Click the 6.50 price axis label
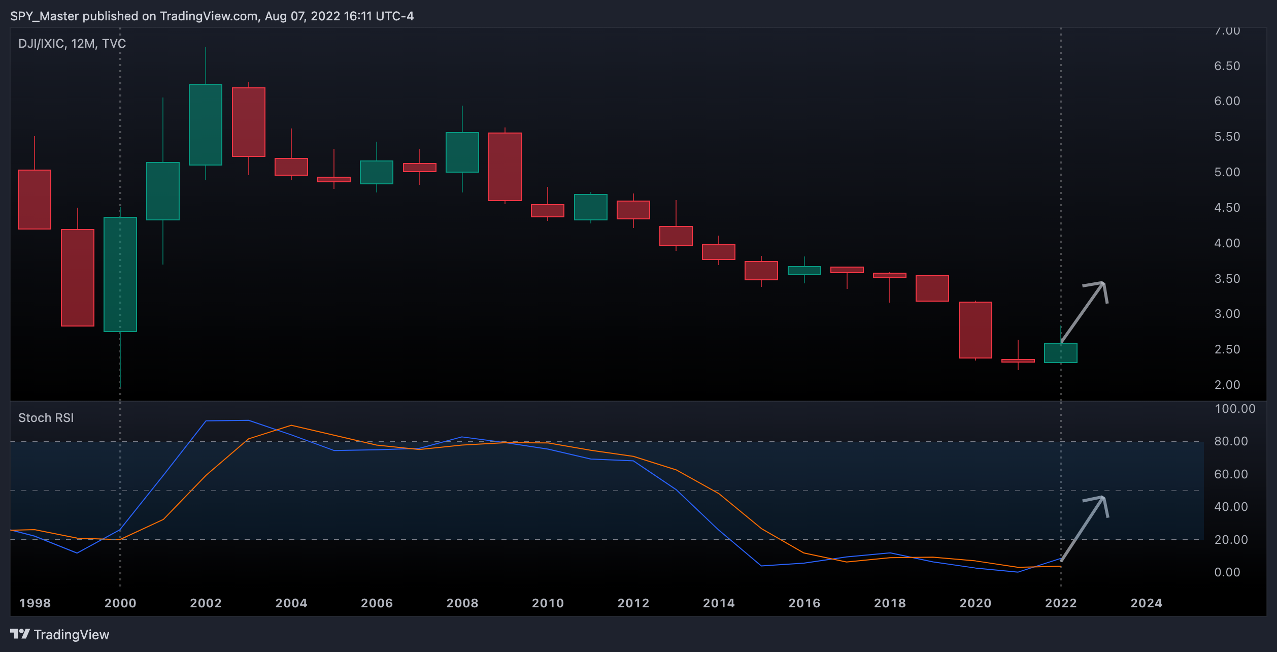This screenshot has width=1277, height=652. 1227,66
